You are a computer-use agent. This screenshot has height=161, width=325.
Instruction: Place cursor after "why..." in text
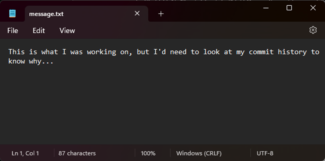[54, 61]
